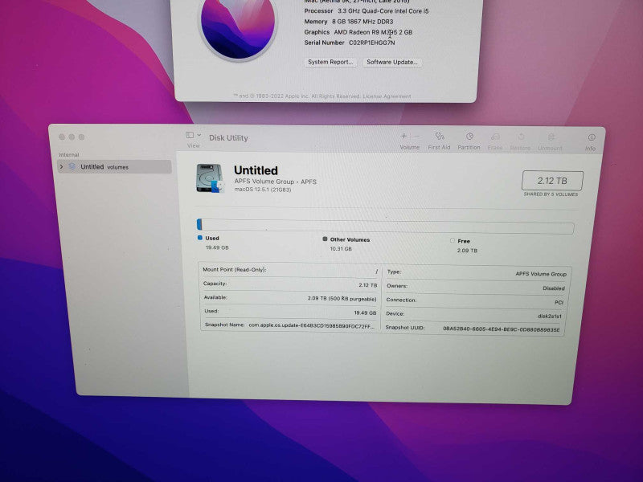Click the Type APFS Volume Group value
This screenshot has width=643, height=482.
[x=541, y=274]
